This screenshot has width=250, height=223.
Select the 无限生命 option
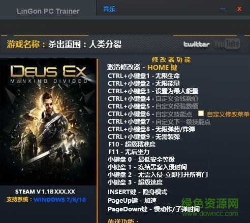coord(144,76)
